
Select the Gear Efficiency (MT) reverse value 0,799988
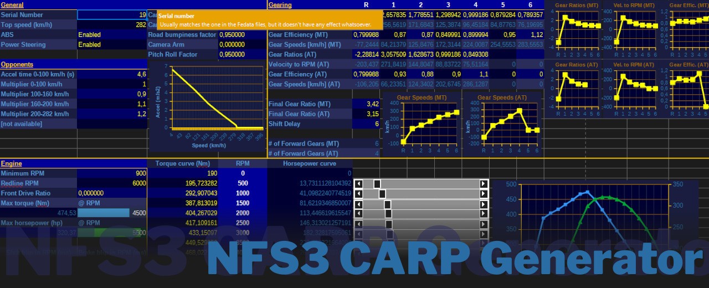[x=366, y=35]
